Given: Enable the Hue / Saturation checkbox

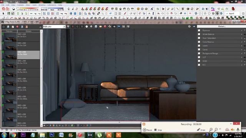Looking at the screenshot, I should click(x=199, y=38).
